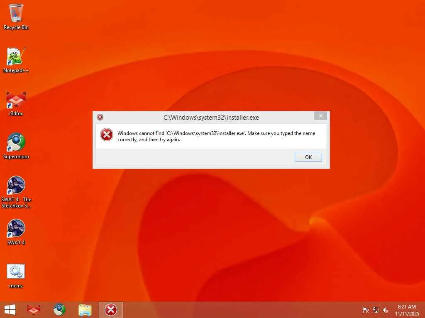Select the SWAT 4 - The Stetchkov S... shortcut

click(x=16, y=192)
